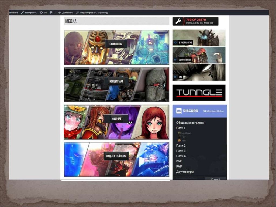This screenshot has width=276, height=207.
Task: Click the Tunngle logo banner
Action: pos(199,93)
